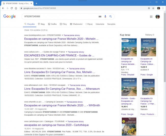166x136 pixels.
Task: Open the Chrome three-dot menu
Action: tap(163, 8)
